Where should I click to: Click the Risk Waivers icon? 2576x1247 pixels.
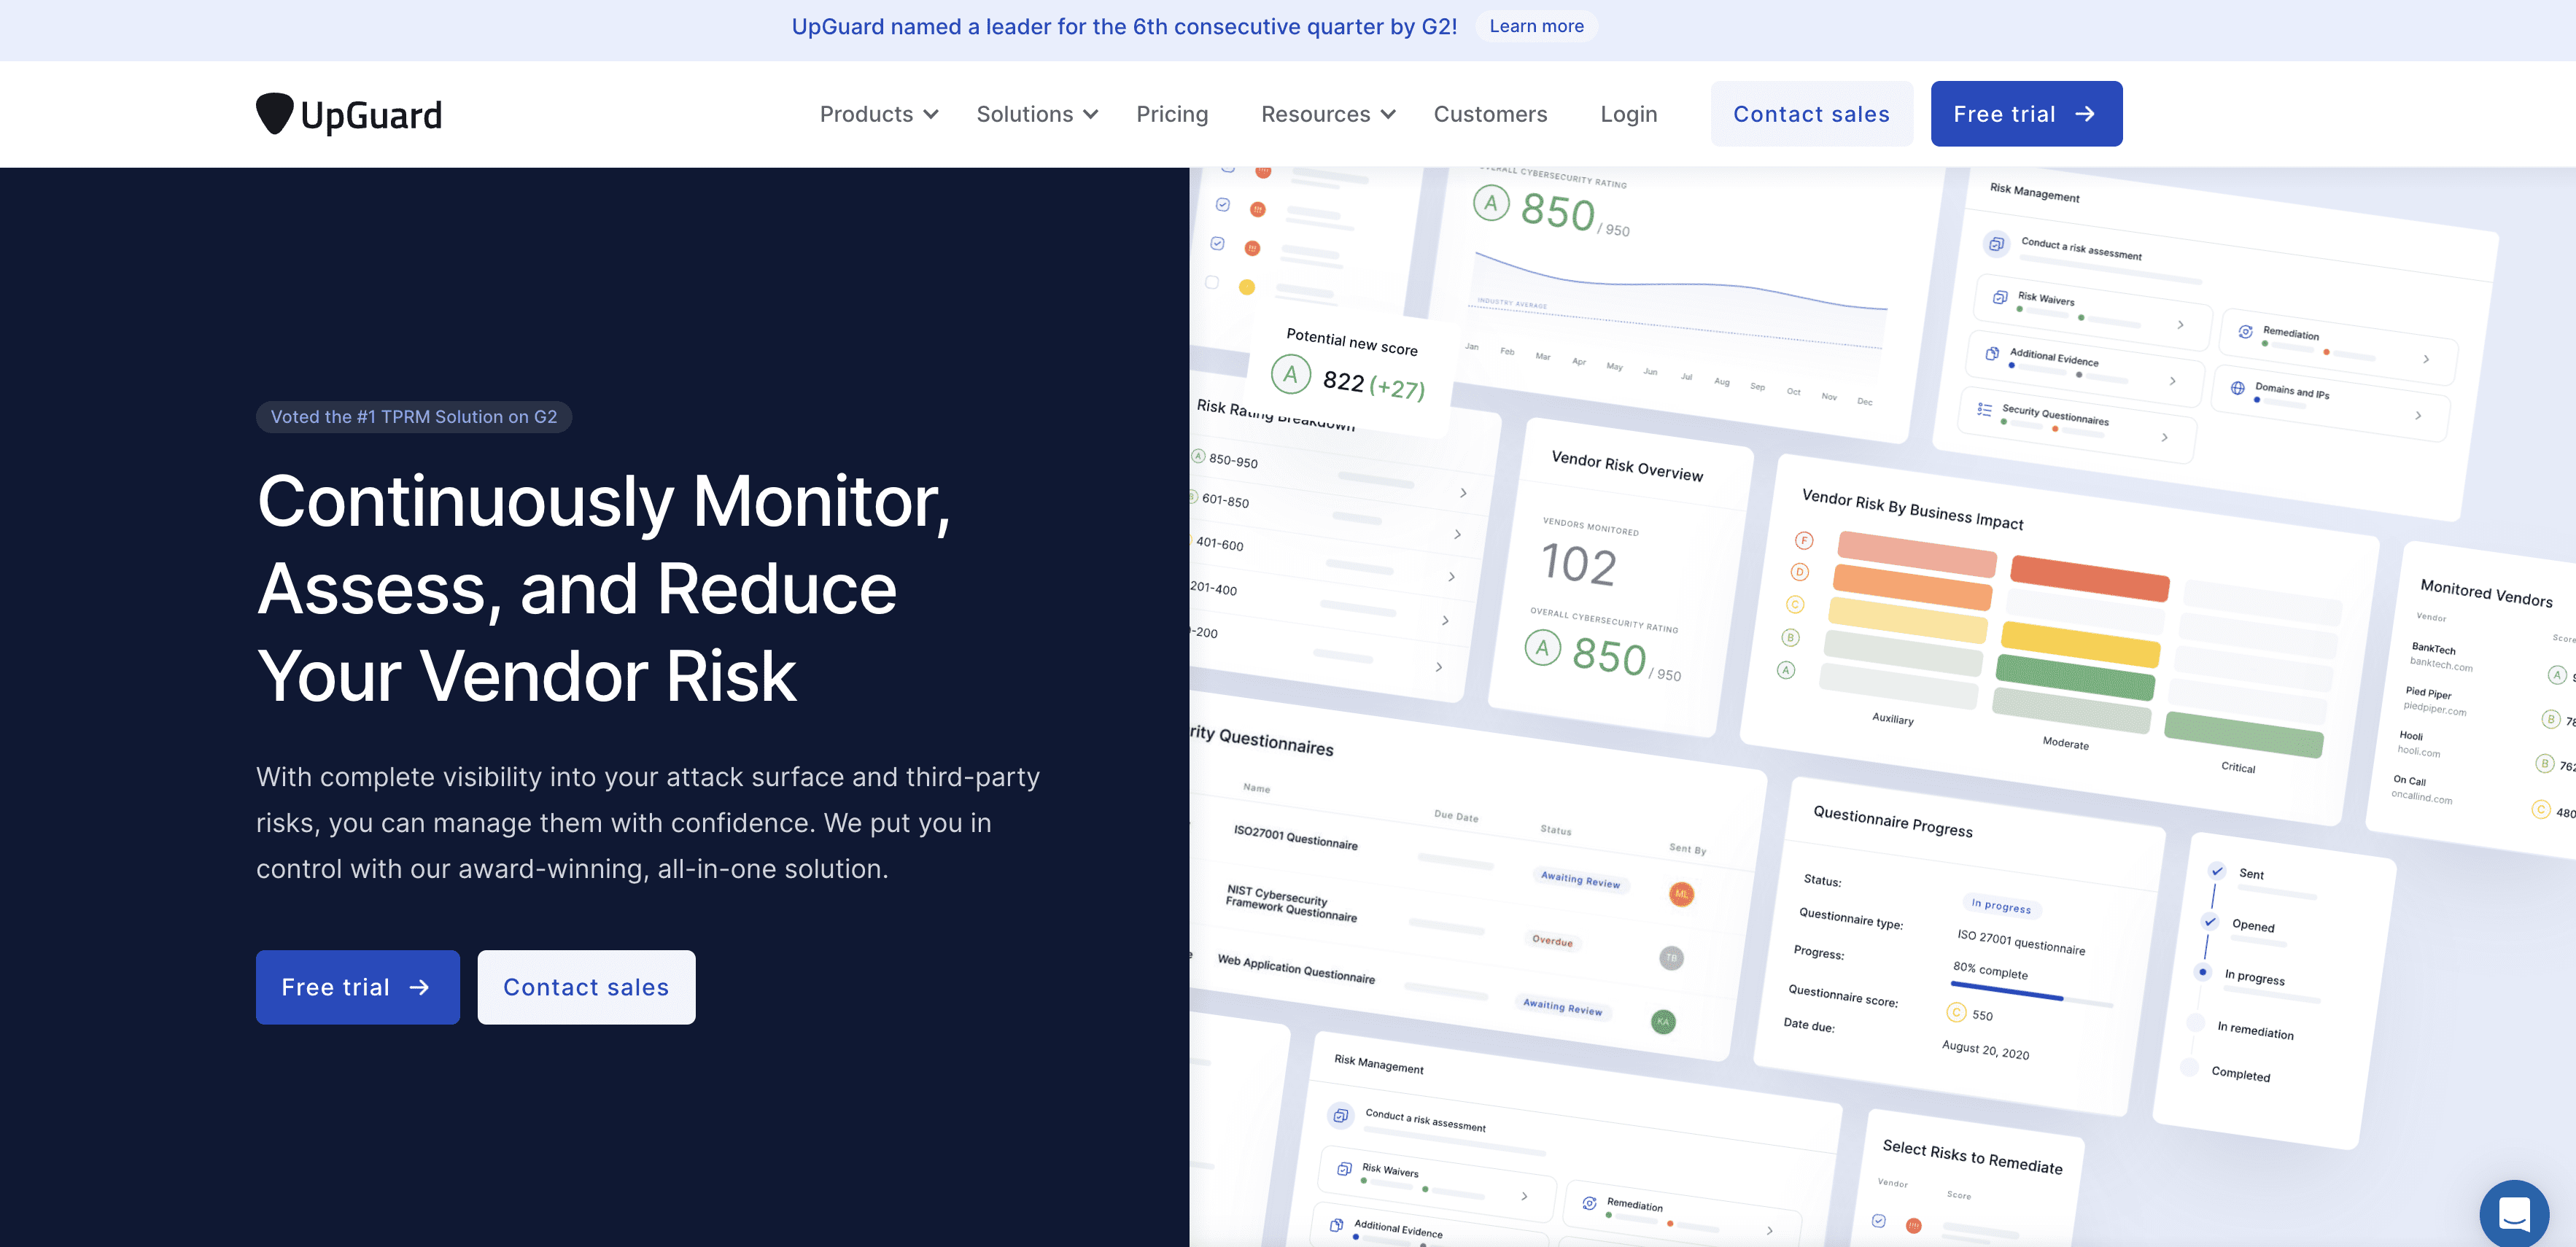(2001, 297)
